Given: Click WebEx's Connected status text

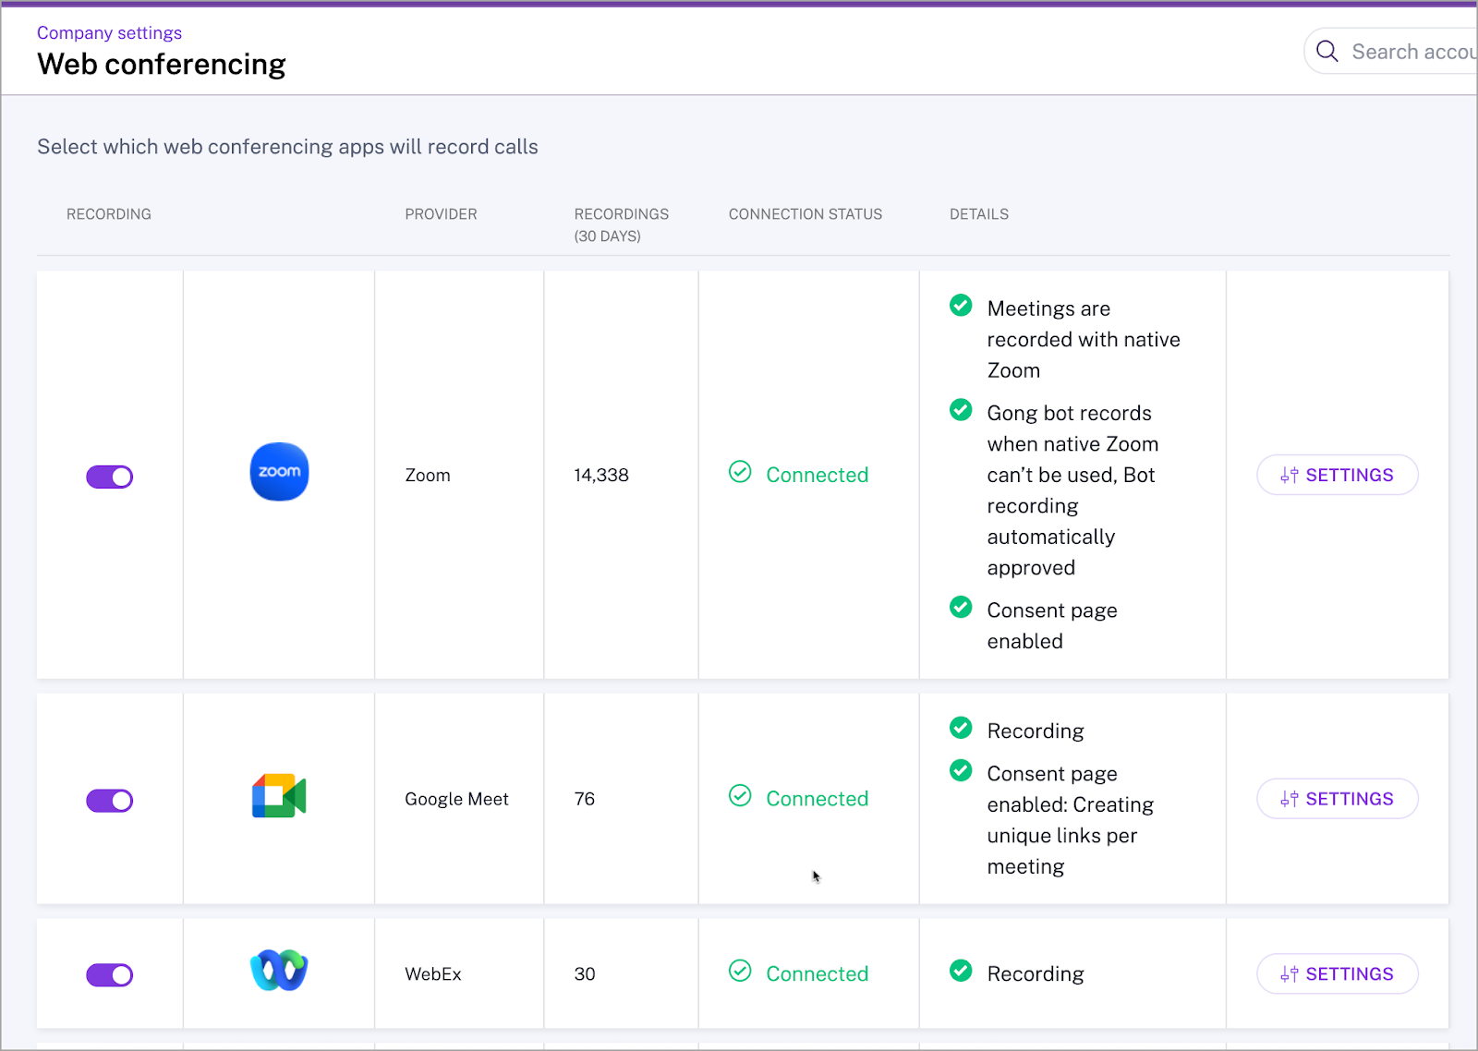Looking at the screenshot, I should [x=818, y=974].
